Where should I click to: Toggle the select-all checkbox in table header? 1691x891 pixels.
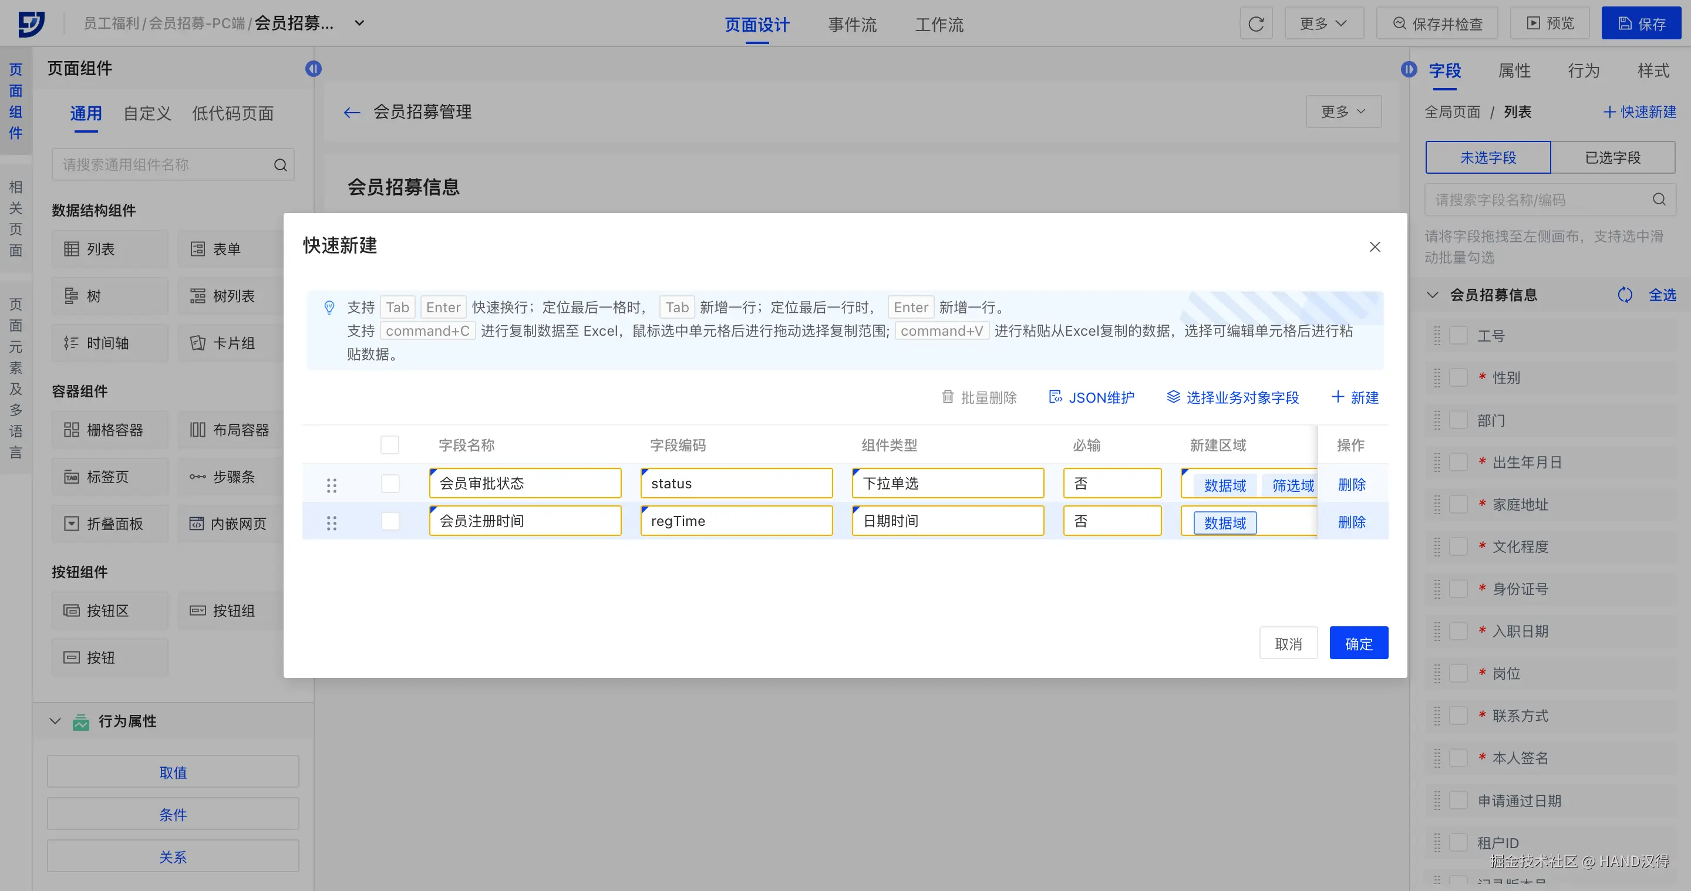pyautogui.click(x=389, y=445)
